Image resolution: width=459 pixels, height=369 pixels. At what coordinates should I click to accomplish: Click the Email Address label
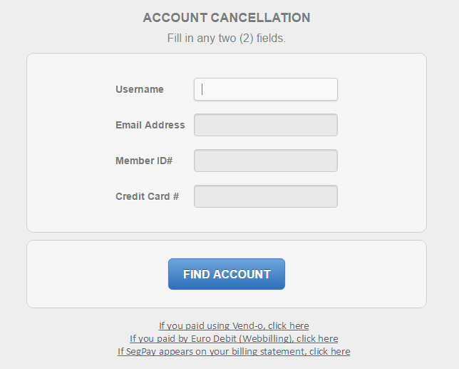point(150,125)
